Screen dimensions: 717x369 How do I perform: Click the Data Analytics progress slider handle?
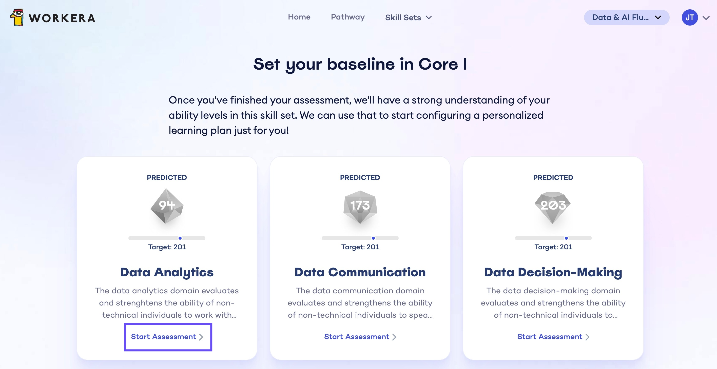pyautogui.click(x=180, y=238)
